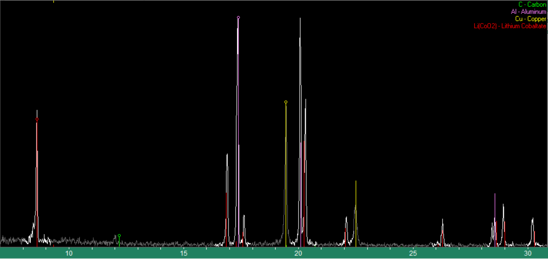The width and height of the screenshot is (548, 259).
Task: Select the "C - Carbon" legend entry
Action: coord(532,4)
